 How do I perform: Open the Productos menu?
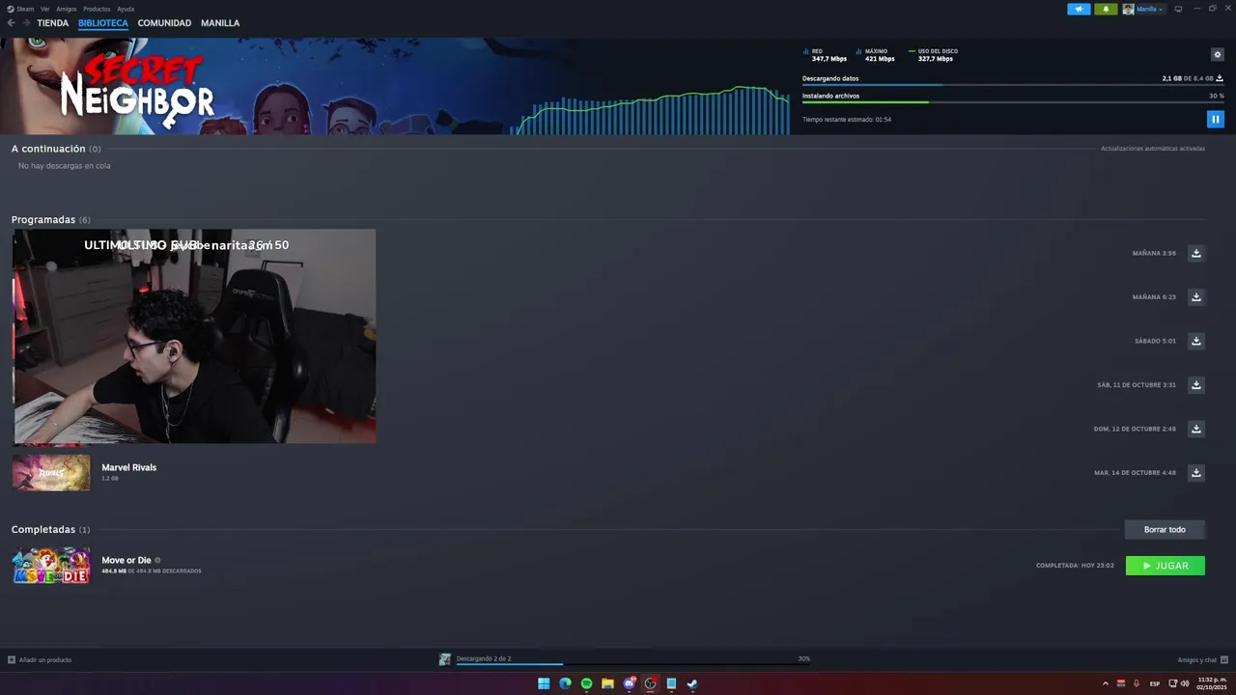pos(97,9)
